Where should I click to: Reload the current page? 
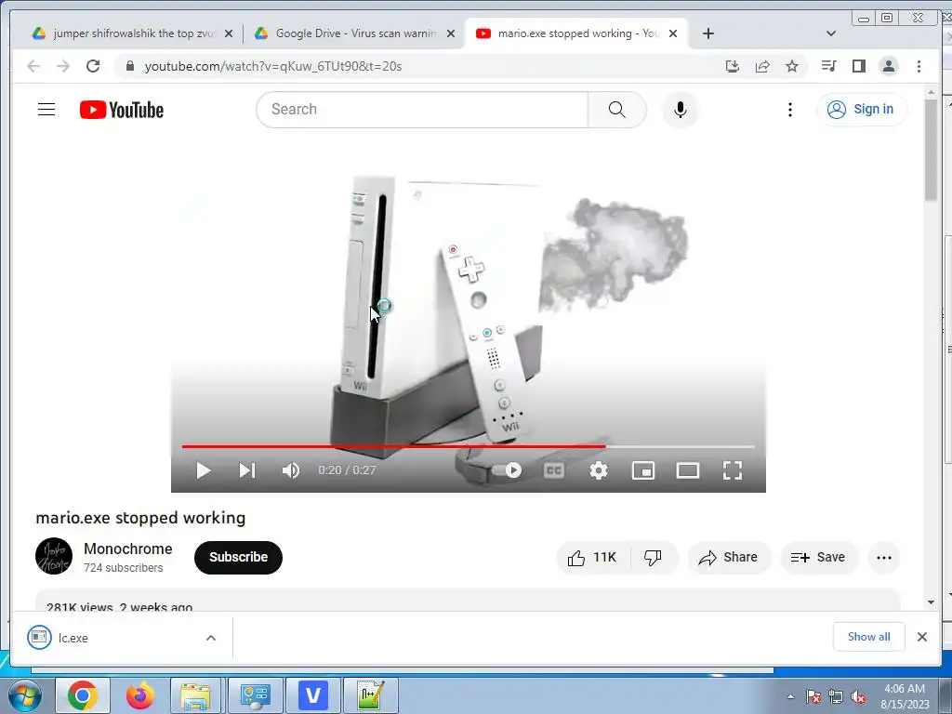point(93,66)
